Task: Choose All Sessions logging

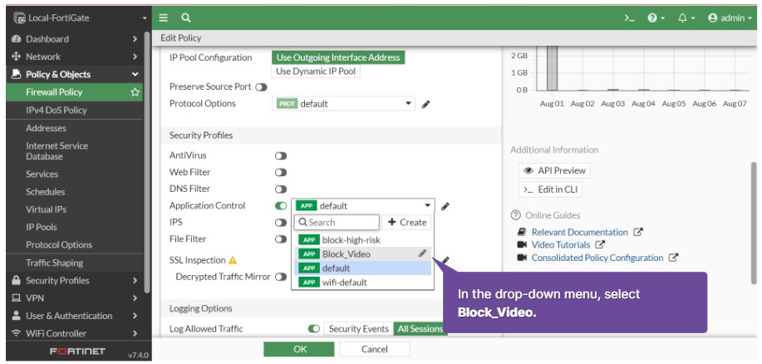Action: coord(420,329)
